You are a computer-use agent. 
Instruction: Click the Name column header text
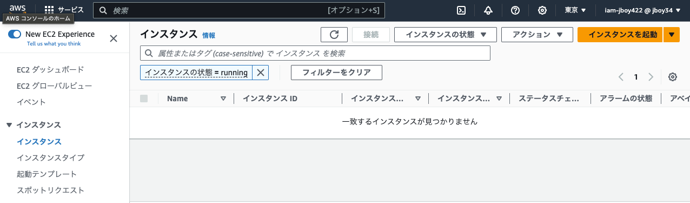[x=177, y=99]
